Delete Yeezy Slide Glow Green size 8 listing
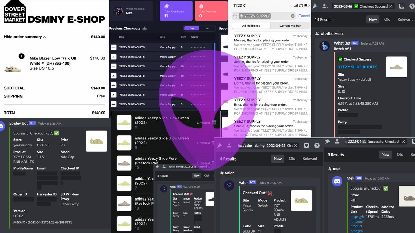This screenshot has height=233, width=415. click(x=214, y=143)
